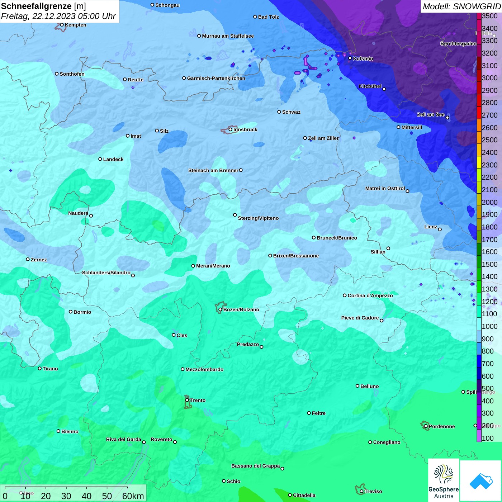Click the 60km scale bar label
The image size is (502, 502).
click(133, 496)
